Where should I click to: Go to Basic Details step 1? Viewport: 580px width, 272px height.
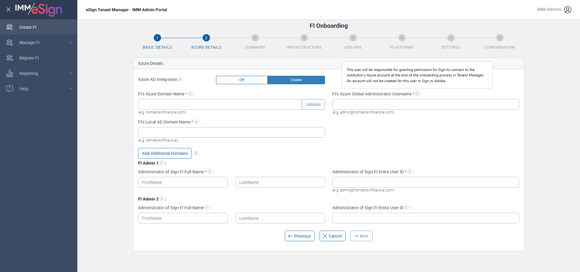[x=157, y=38]
